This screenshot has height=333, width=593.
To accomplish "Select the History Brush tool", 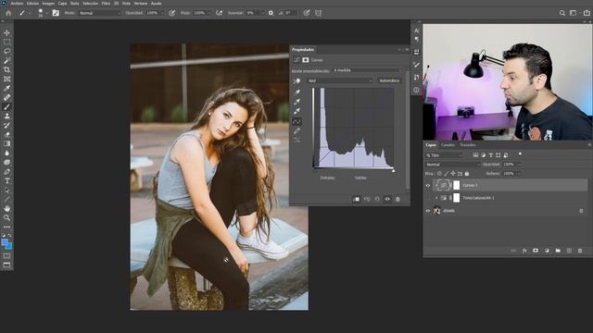I will tap(6, 125).
